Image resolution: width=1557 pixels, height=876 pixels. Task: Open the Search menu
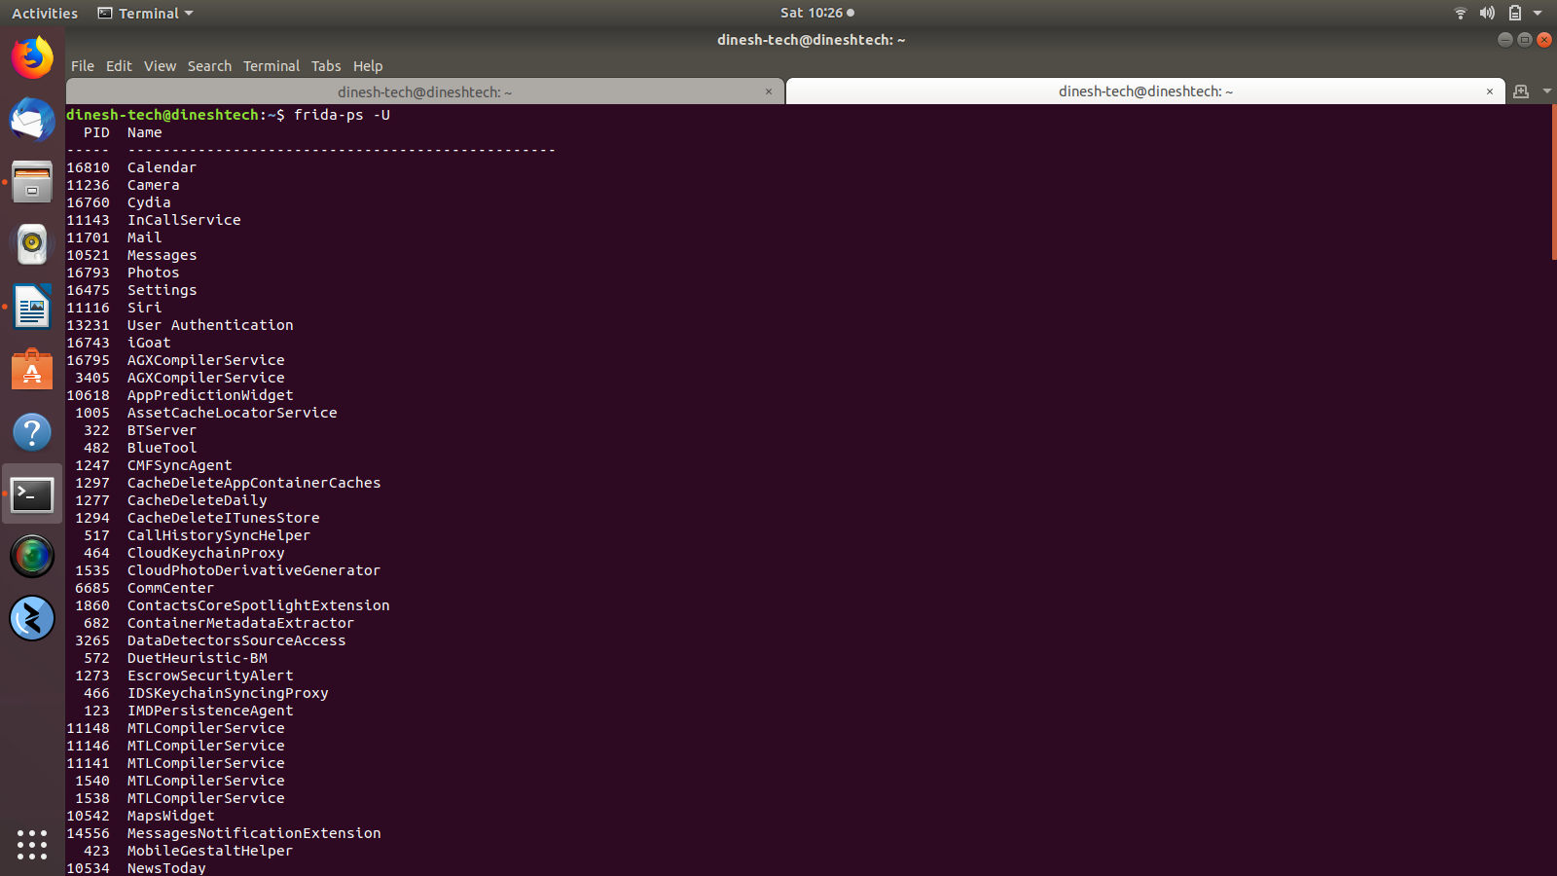[209, 66]
